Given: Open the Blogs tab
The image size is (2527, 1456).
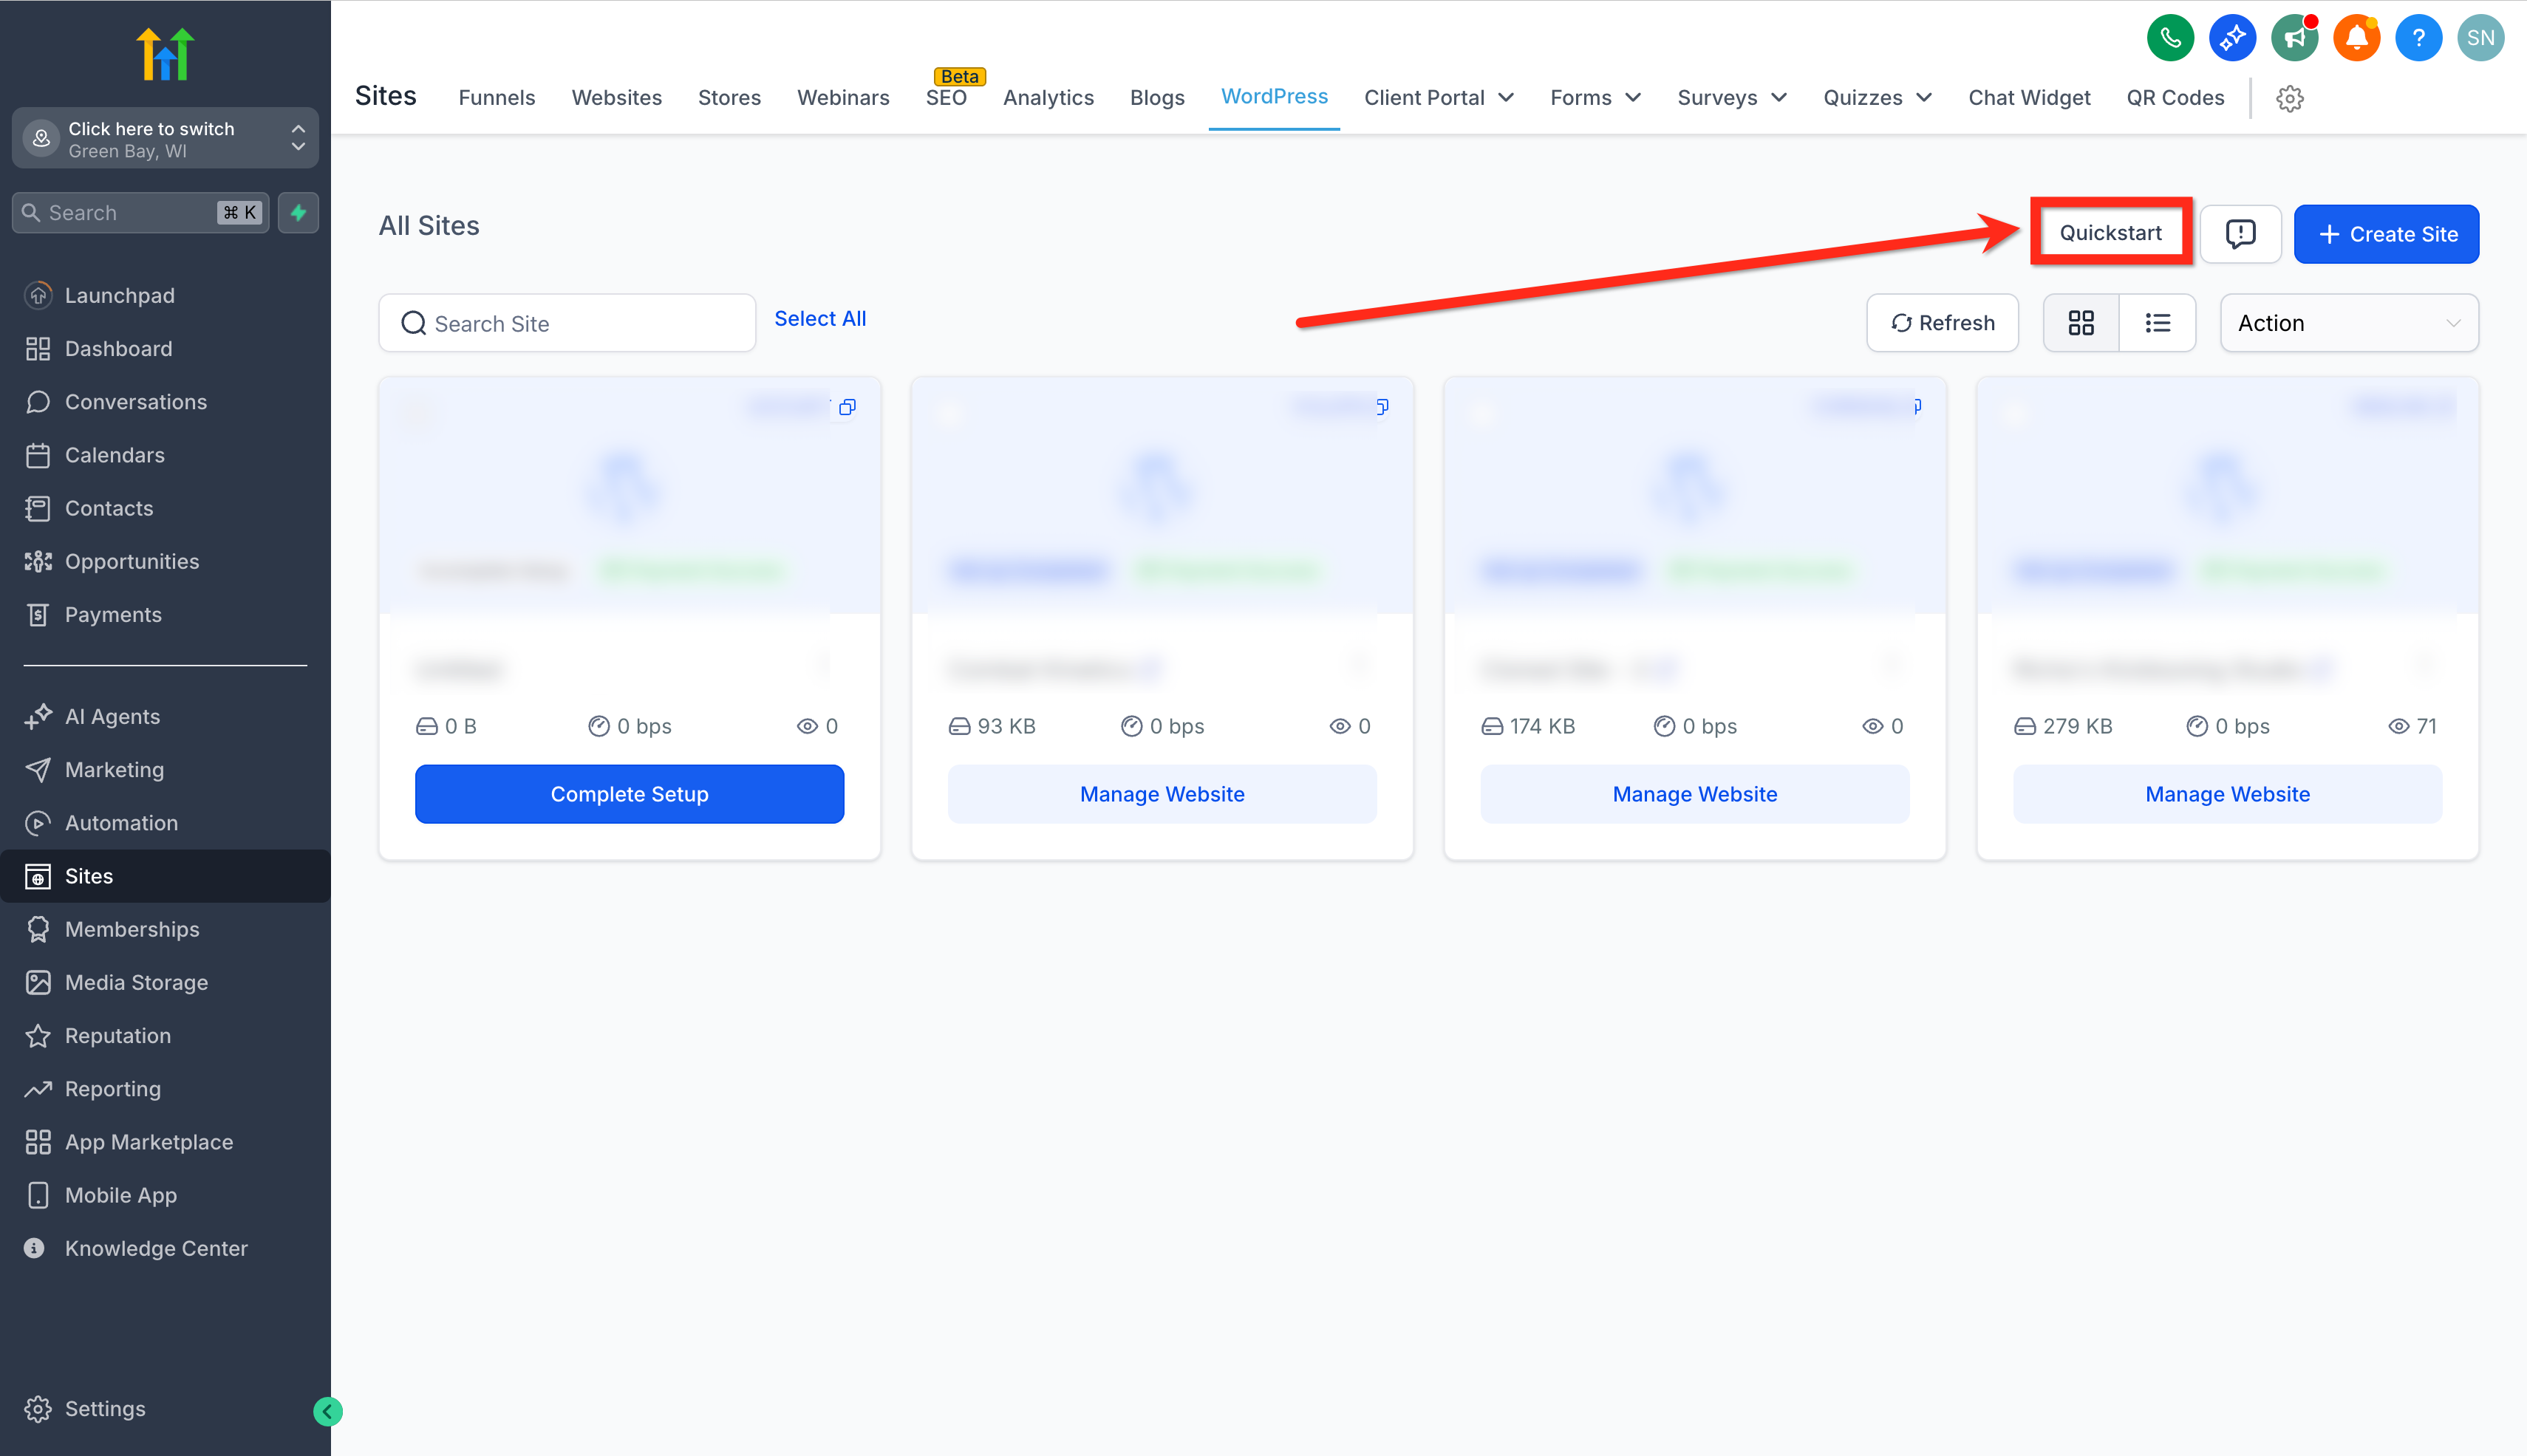Looking at the screenshot, I should (1157, 98).
